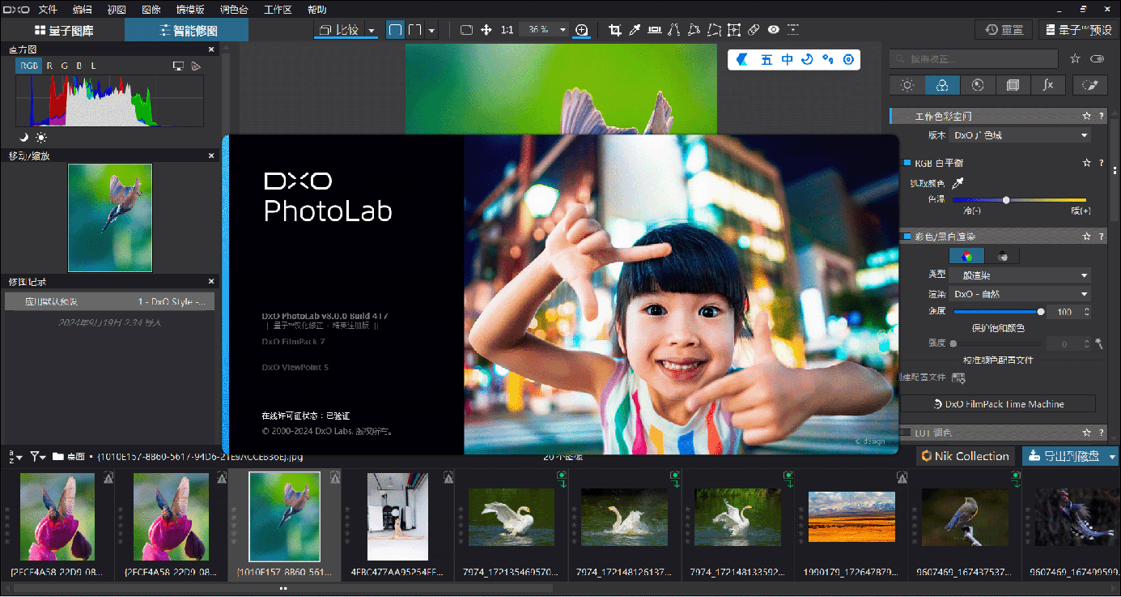1121x597 pixels.
Task: Open the Repair bandage tool
Action: 754,30
